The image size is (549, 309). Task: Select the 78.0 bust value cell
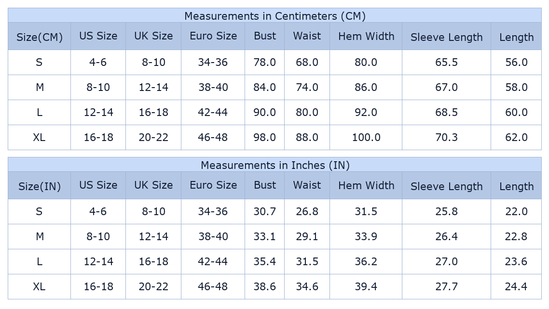265,62
